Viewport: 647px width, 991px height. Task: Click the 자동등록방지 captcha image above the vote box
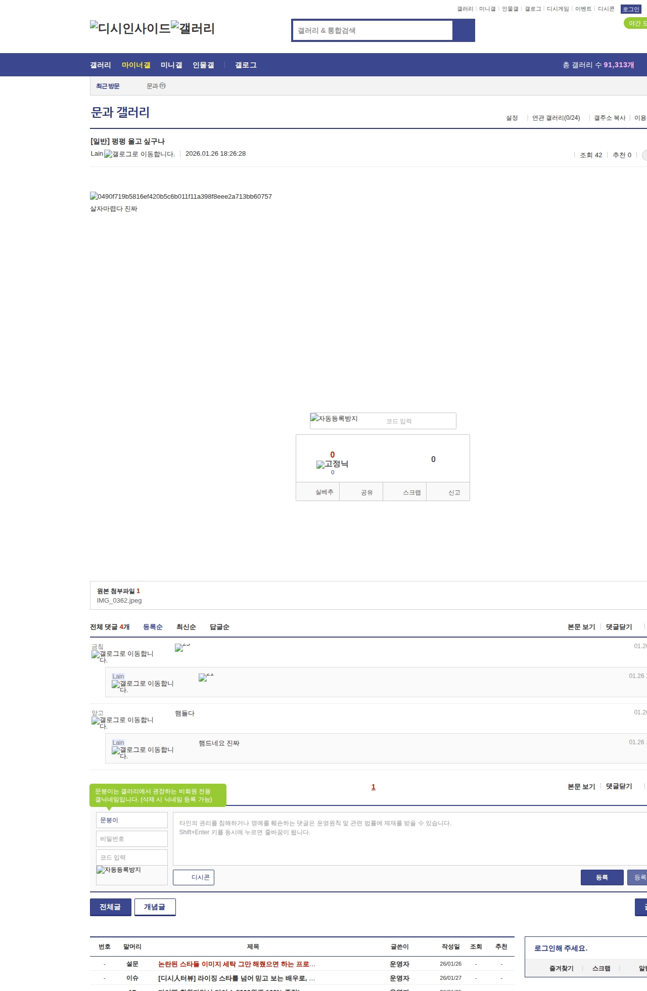tap(334, 418)
